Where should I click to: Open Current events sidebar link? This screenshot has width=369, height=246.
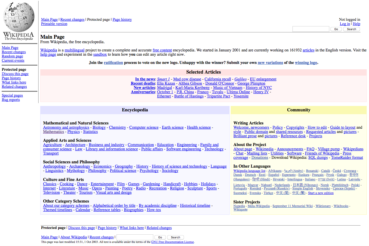(x=13, y=61)
